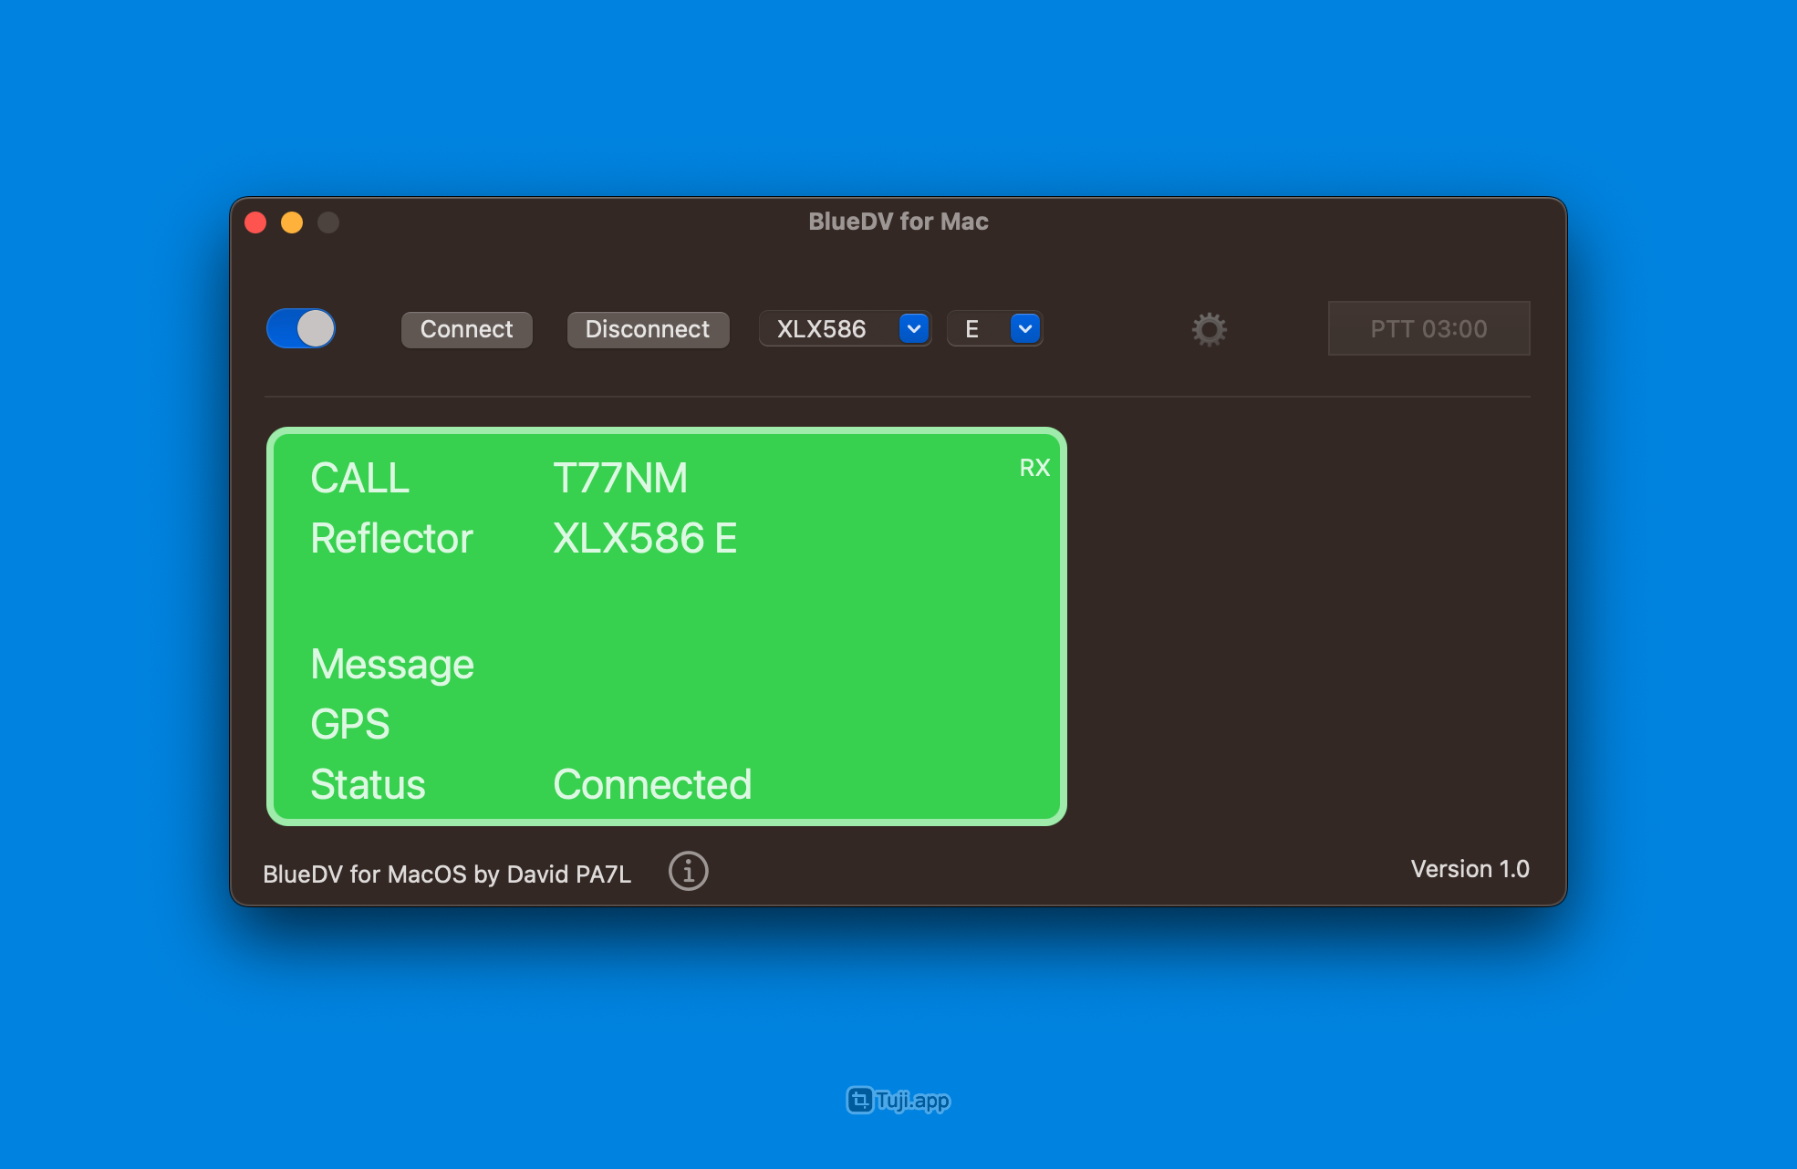This screenshot has height=1169, width=1797.
Task: Open the settings gear icon
Action: (x=1209, y=329)
